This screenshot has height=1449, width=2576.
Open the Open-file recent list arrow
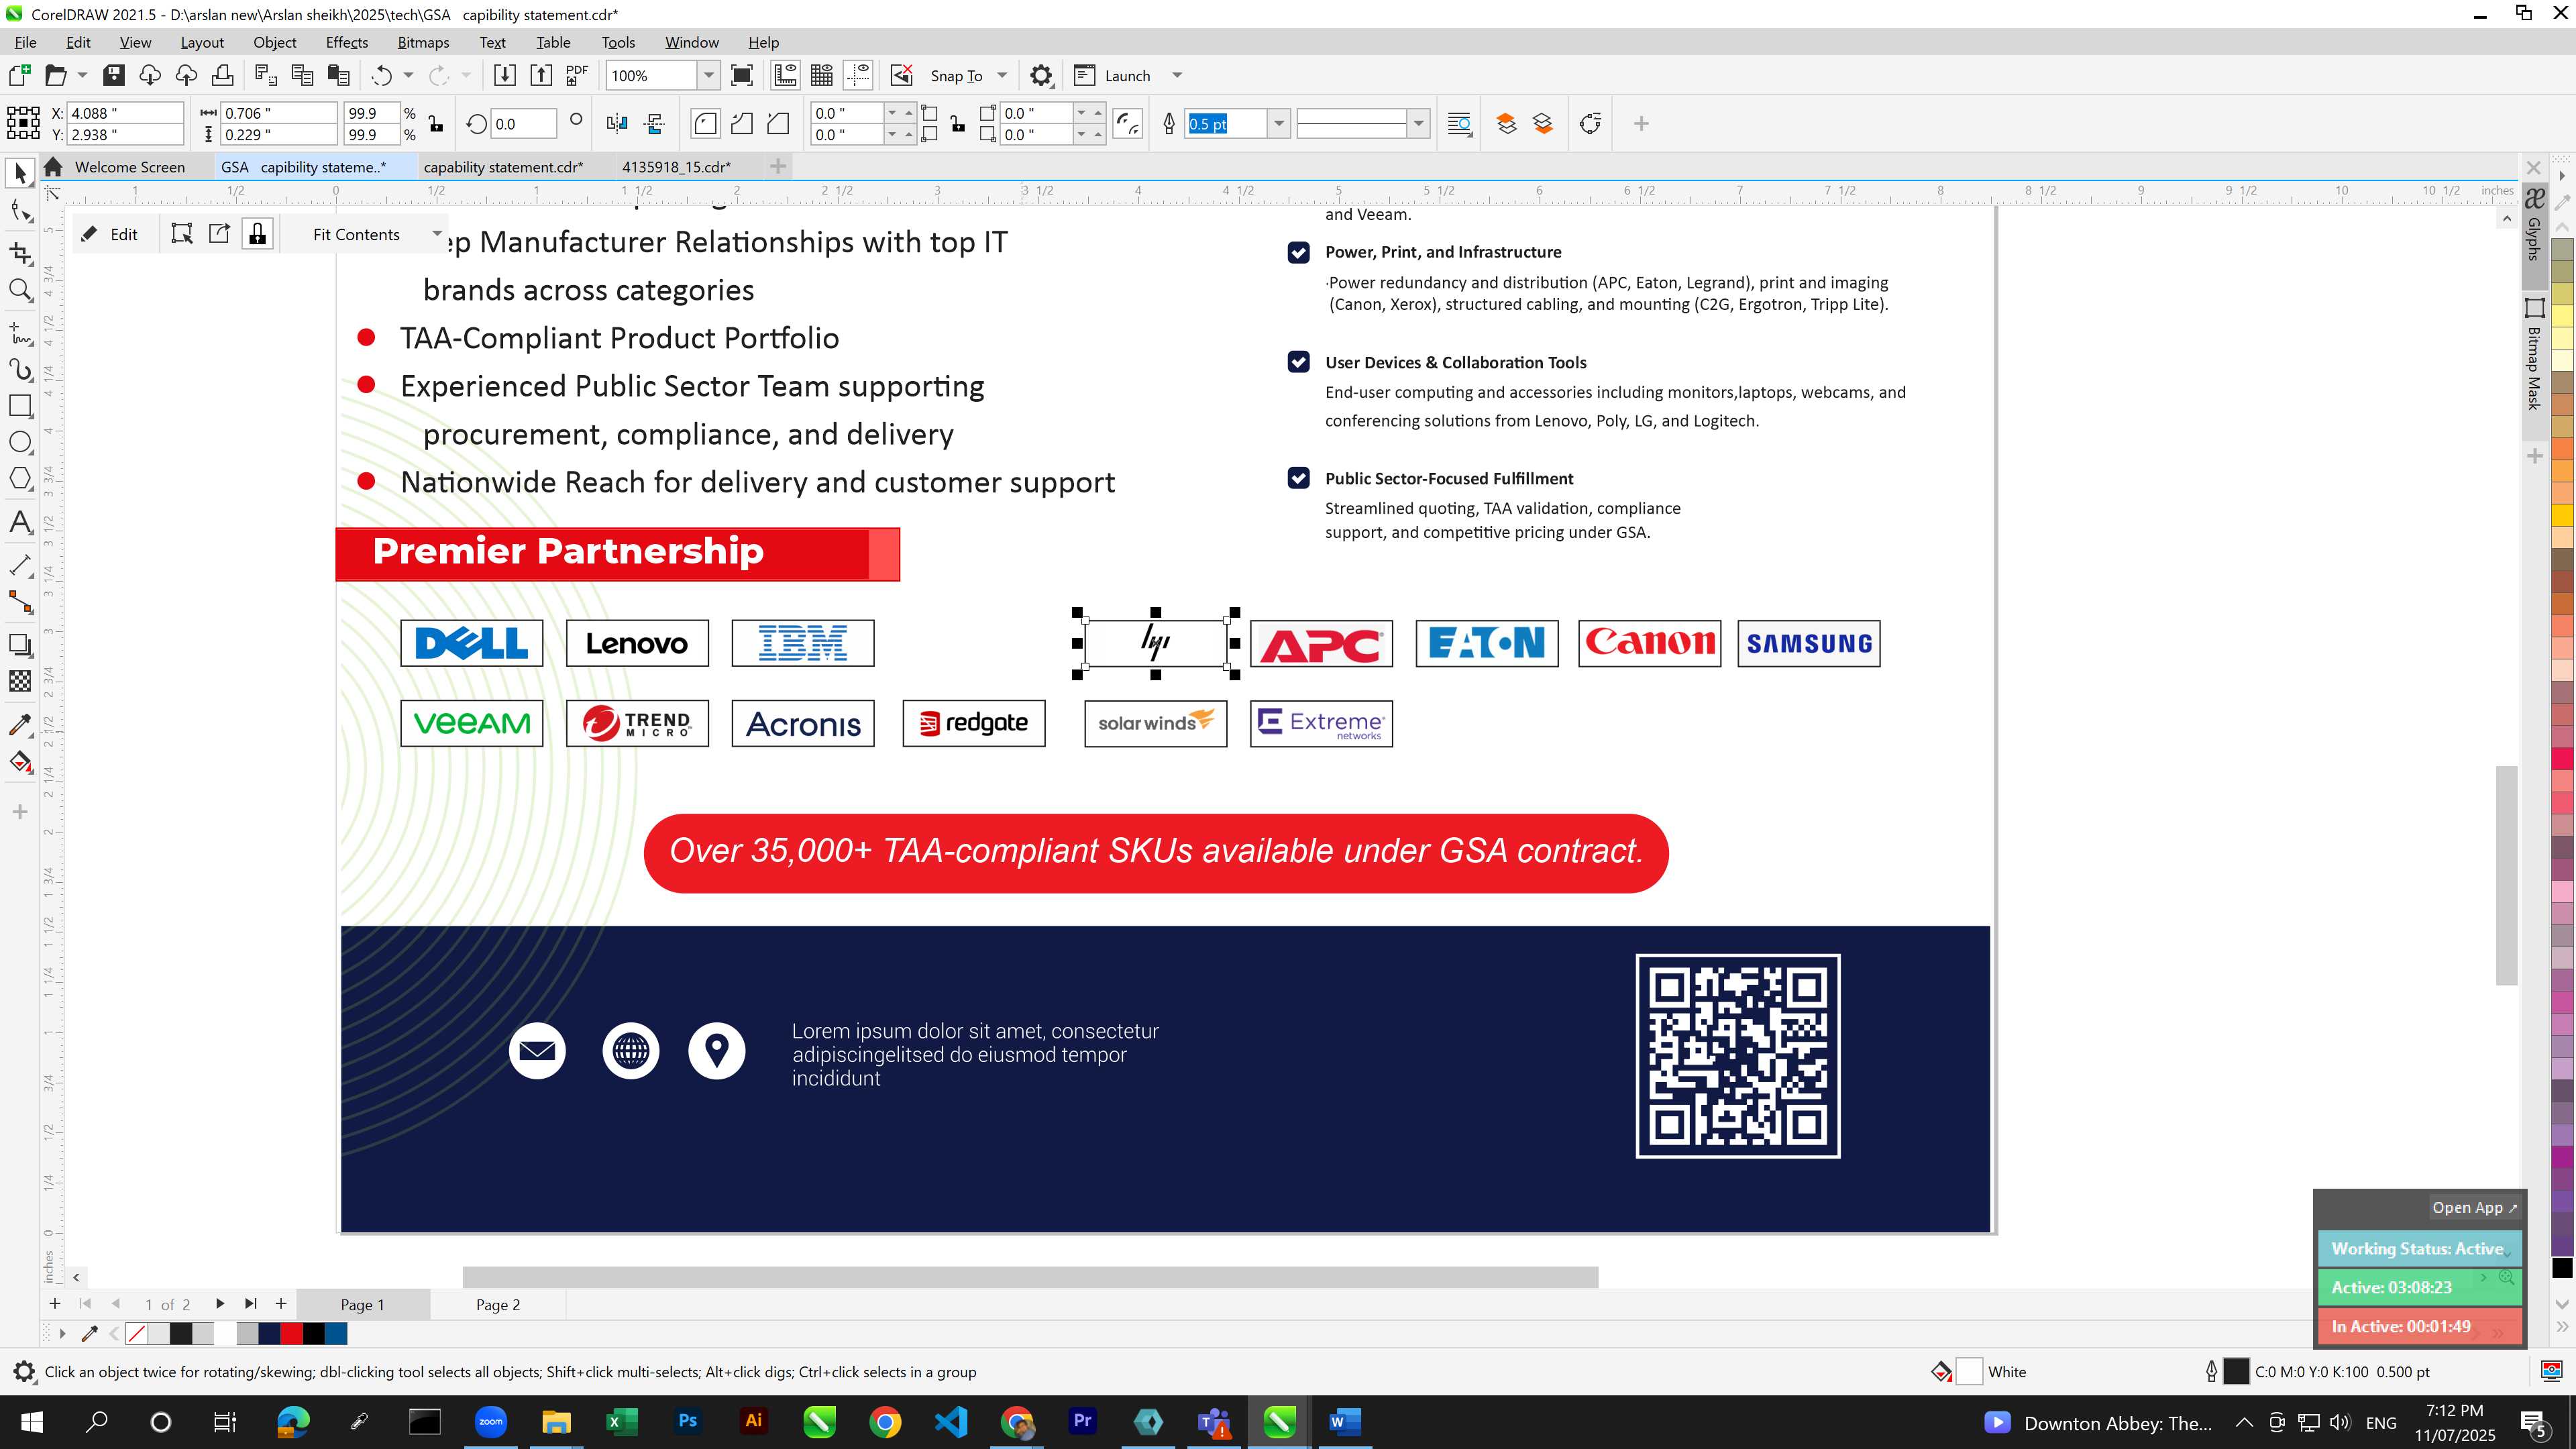(x=82, y=75)
